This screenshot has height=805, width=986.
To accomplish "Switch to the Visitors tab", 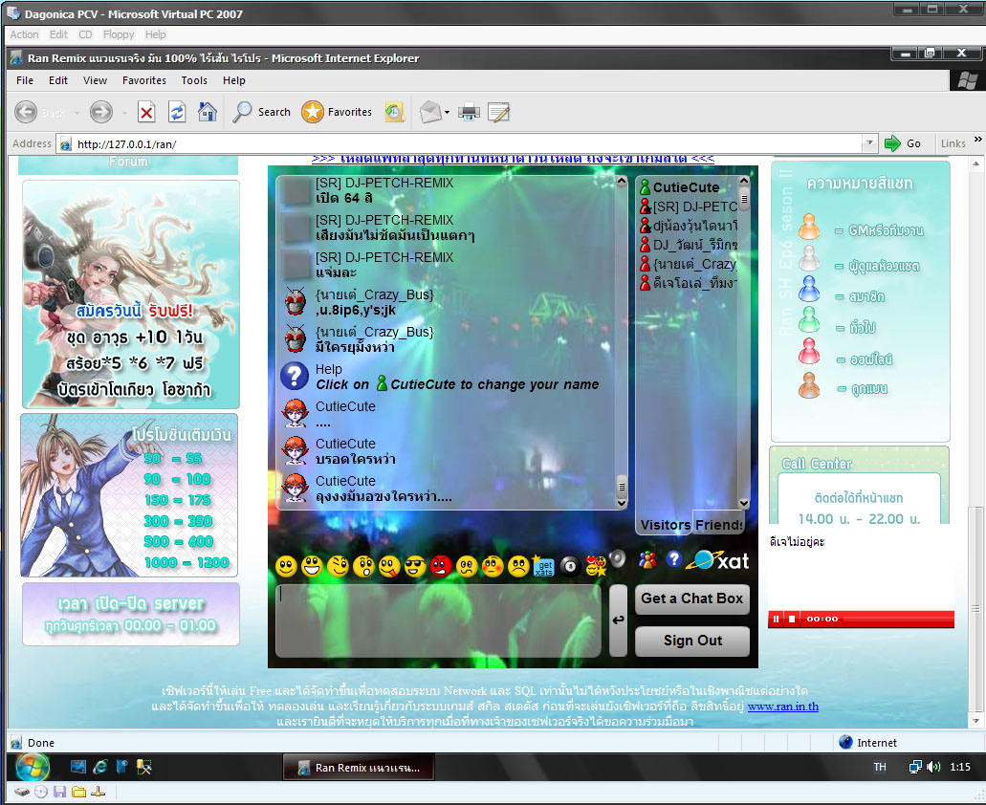I will [666, 525].
